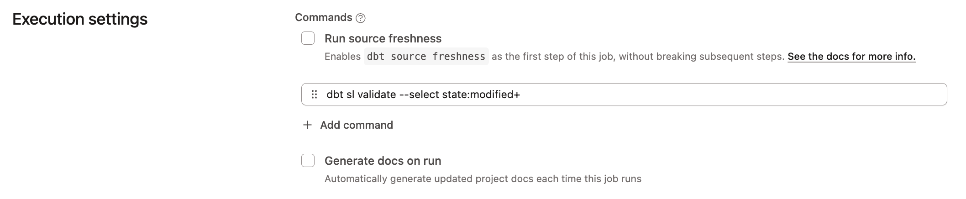This screenshot has height=199, width=966.
Task: Click the 'Automatically generate updated project docs' description
Action: [x=483, y=179]
